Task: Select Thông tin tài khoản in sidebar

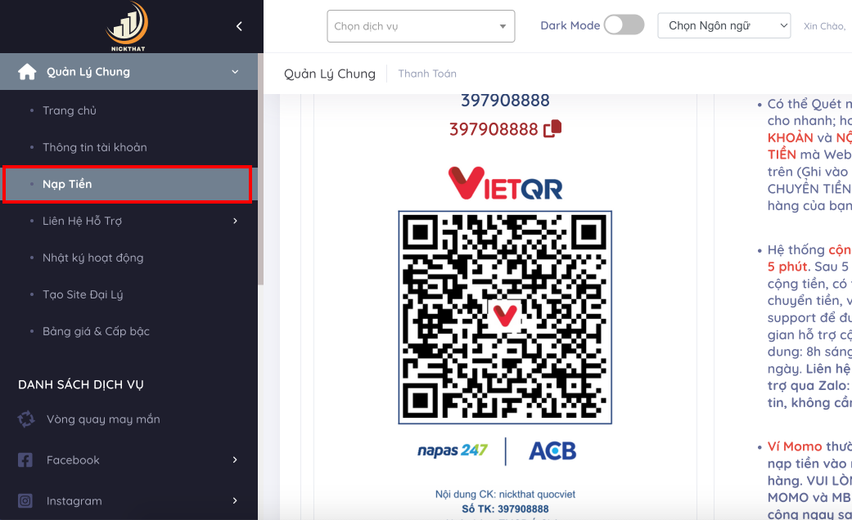Action: pos(95,148)
